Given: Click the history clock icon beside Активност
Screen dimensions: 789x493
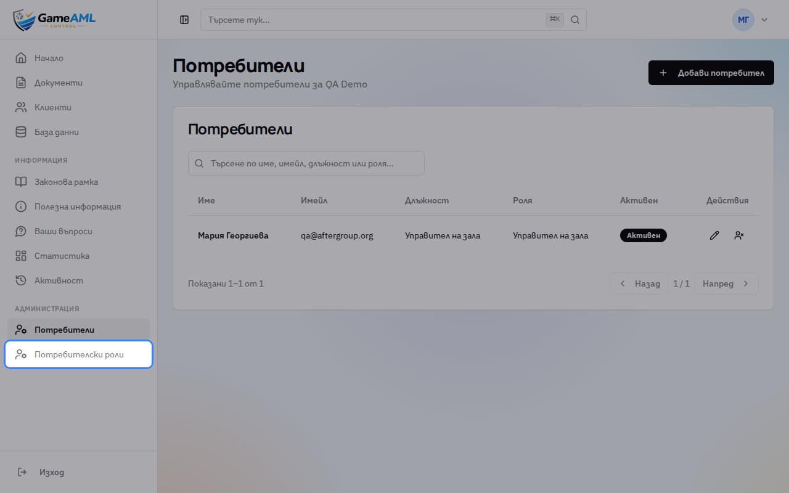Looking at the screenshot, I should [x=21, y=280].
